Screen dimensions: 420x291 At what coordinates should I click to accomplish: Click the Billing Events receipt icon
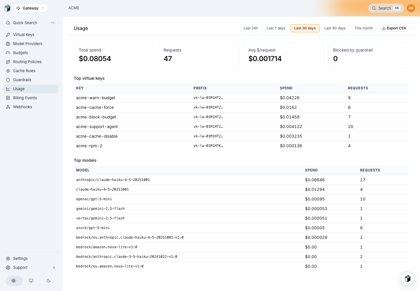tap(8, 98)
